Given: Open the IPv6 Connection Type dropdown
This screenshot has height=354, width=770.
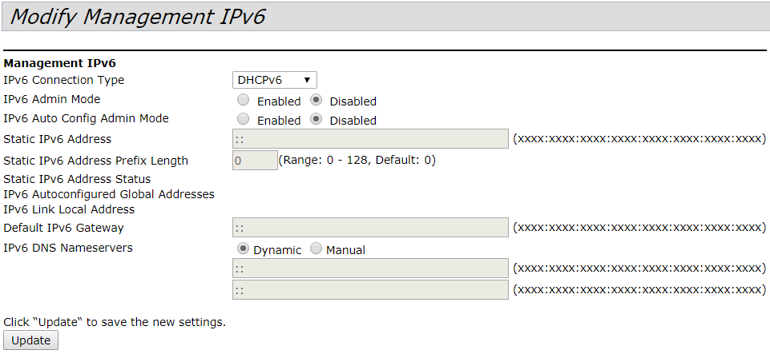Looking at the screenshot, I should click(275, 80).
